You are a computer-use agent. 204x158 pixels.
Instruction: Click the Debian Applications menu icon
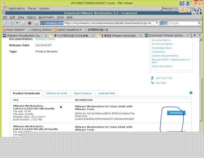[x=5, y=8]
